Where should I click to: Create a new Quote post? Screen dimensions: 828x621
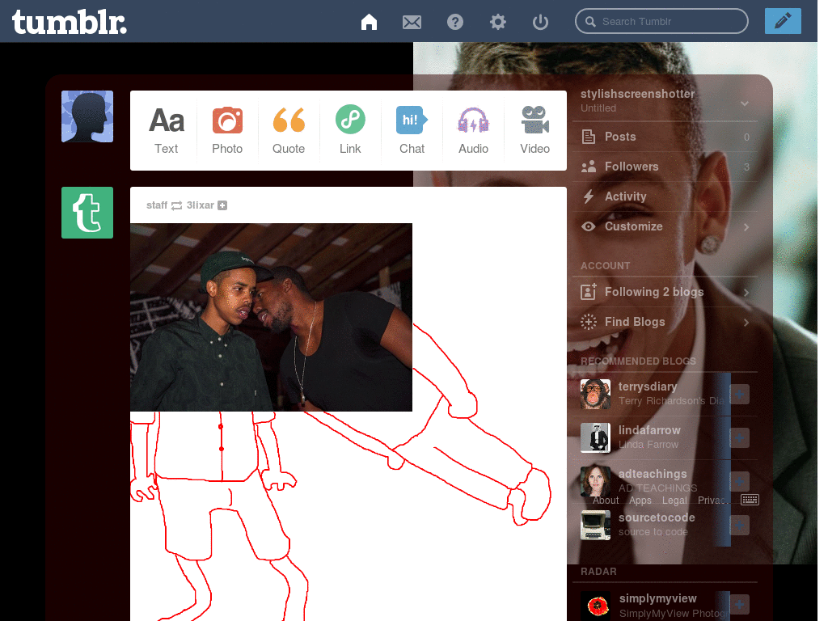tap(289, 130)
